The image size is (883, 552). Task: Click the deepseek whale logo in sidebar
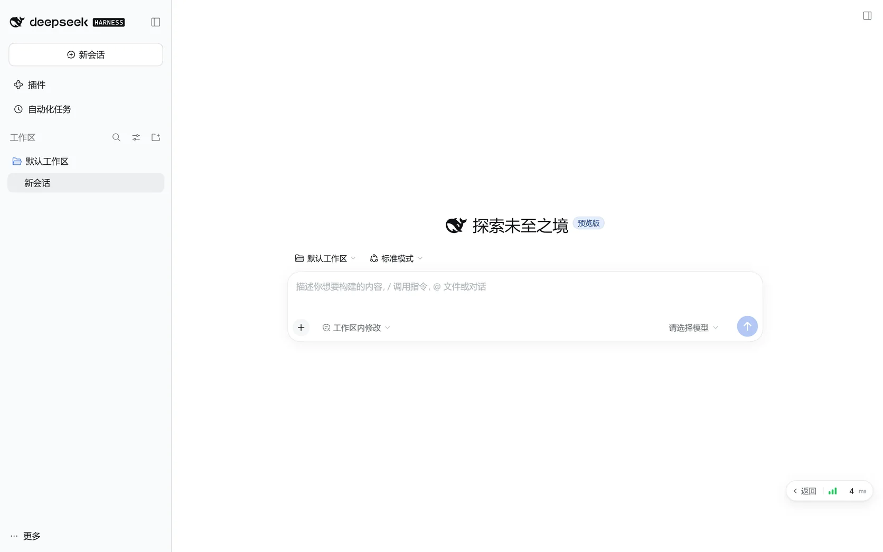[17, 22]
